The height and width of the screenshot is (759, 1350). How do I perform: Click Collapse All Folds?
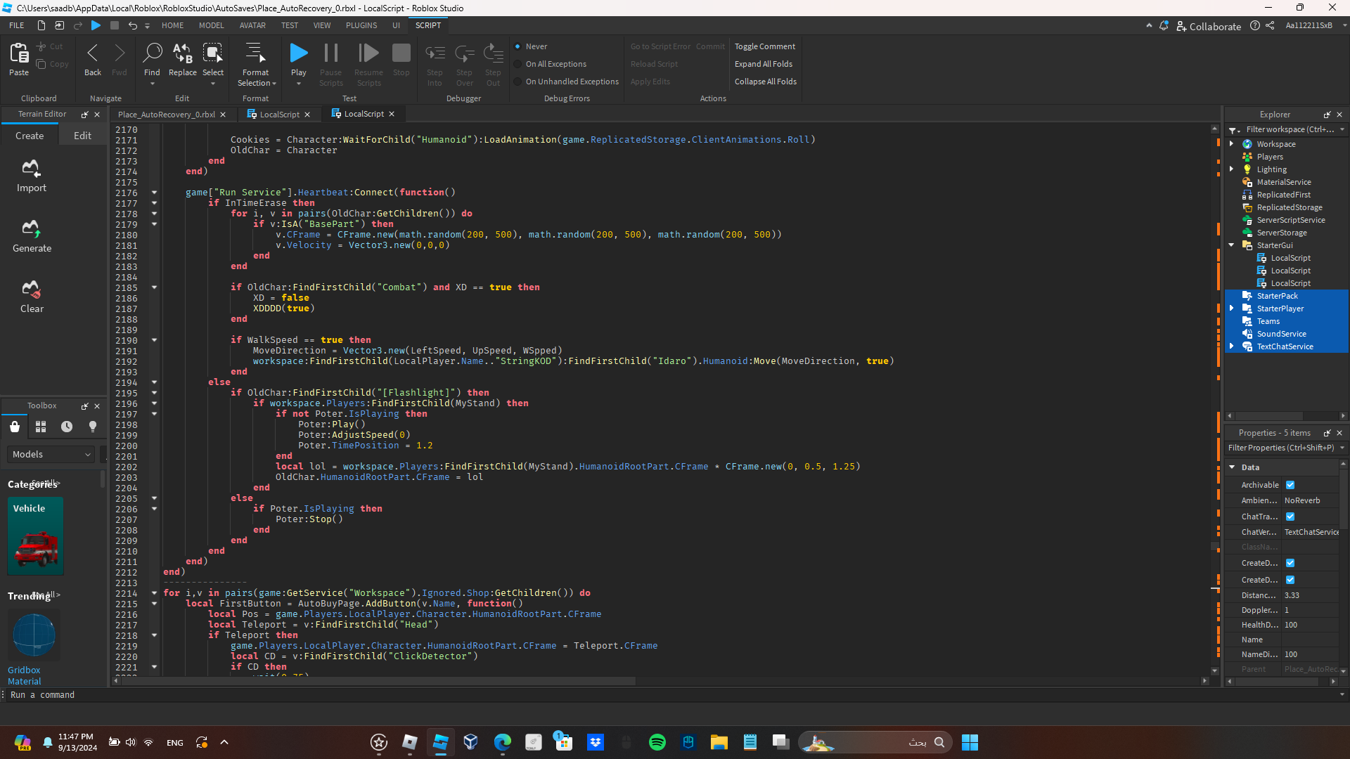click(766, 82)
